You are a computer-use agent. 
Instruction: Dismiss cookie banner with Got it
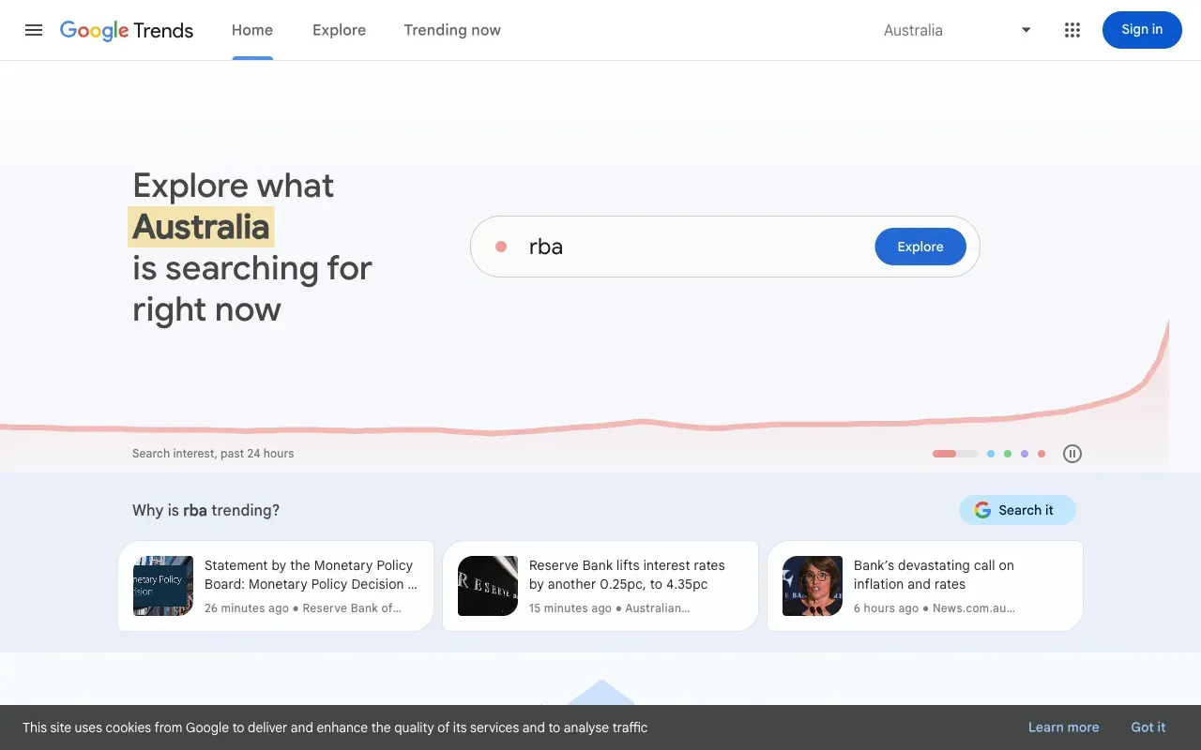[x=1148, y=727]
